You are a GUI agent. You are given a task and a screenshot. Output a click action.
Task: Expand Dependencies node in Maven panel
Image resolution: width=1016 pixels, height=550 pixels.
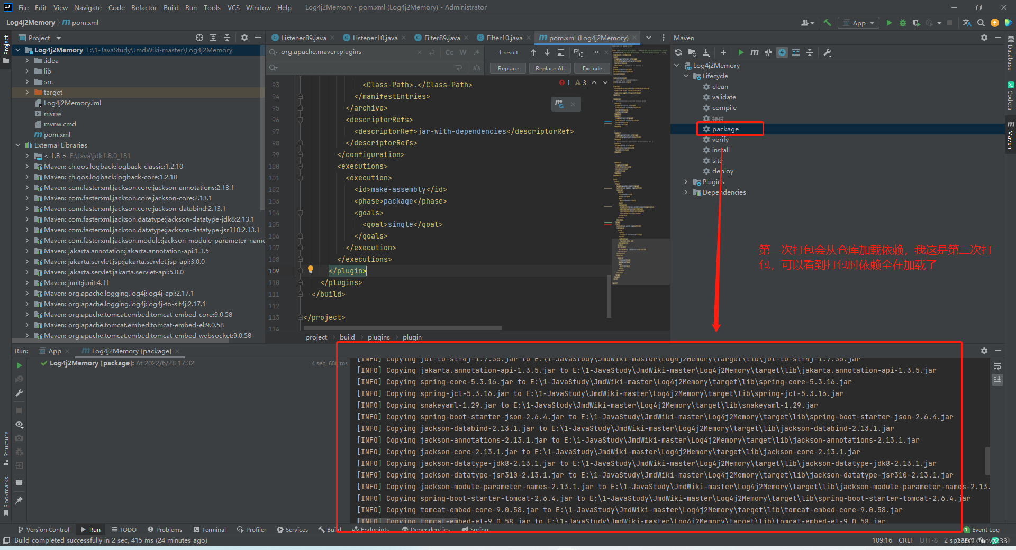[686, 192]
